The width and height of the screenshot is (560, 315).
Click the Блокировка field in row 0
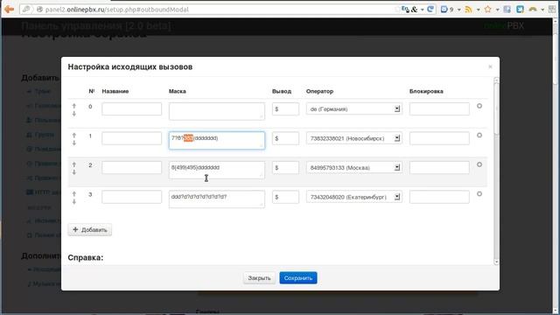pos(439,108)
